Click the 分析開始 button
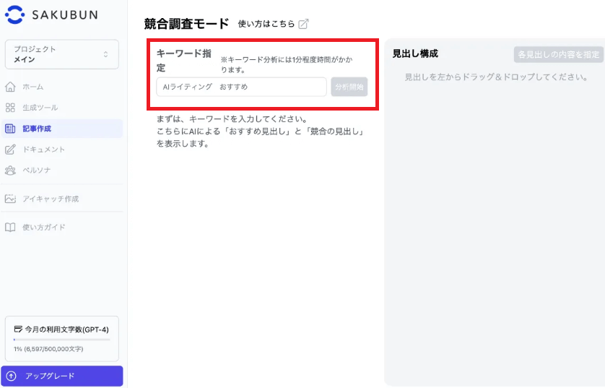 (x=349, y=87)
